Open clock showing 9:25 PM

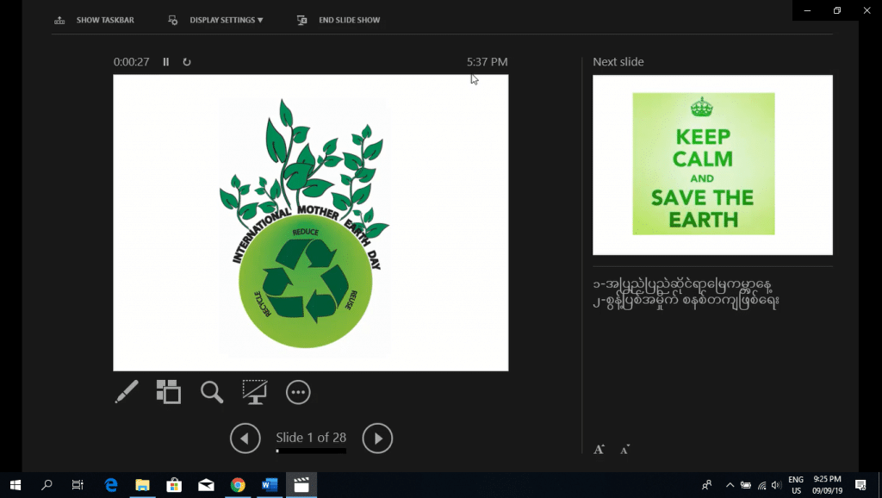click(828, 485)
